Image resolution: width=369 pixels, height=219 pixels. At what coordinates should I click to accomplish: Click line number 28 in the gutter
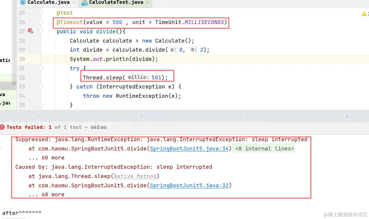click(22, 41)
